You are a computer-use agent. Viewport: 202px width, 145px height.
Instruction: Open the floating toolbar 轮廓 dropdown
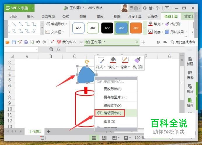(x=125, y=63)
